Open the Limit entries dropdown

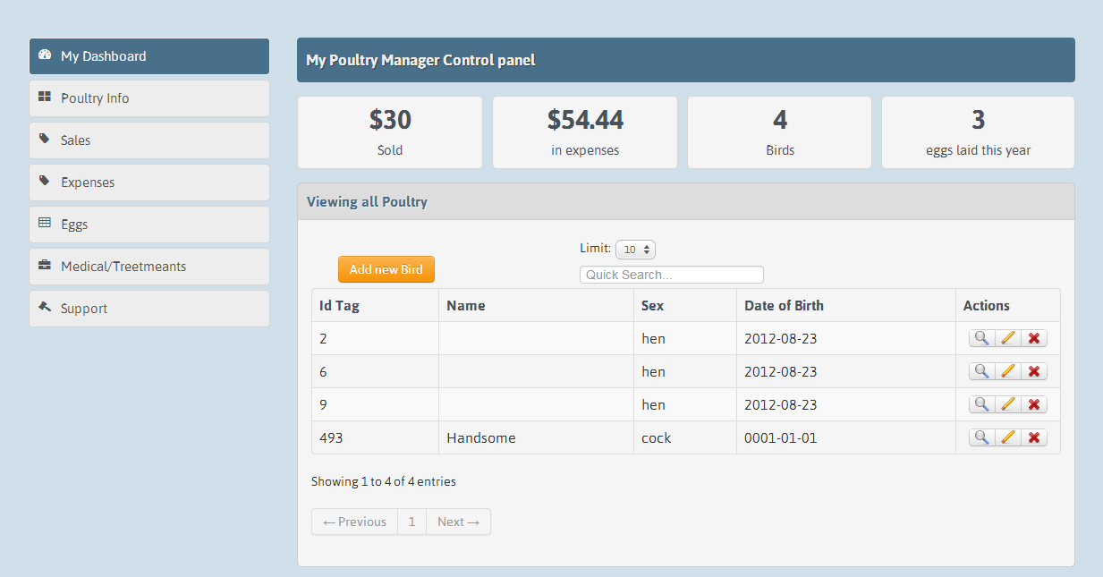point(635,250)
